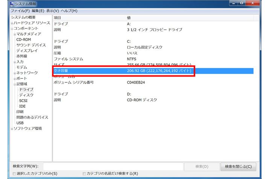This screenshot has height=179, width=269.
Task: Select the ローカル固定ディスク description row
Action: coord(153,47)
